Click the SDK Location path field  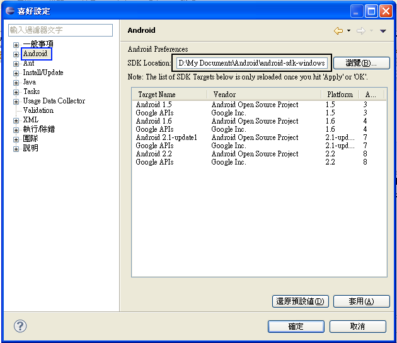tap(251, 63)
